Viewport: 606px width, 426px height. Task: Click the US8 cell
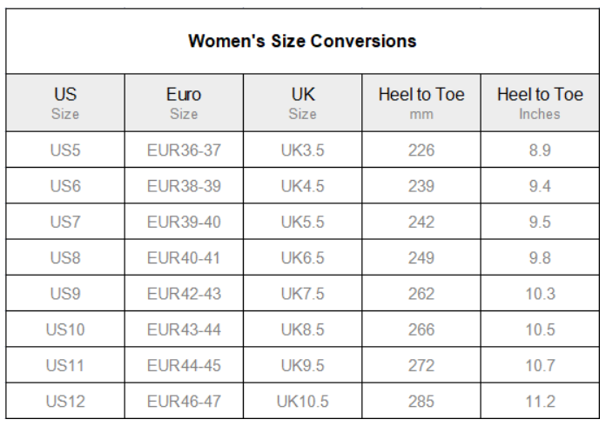pyautogui.click(x=65, y=257)
